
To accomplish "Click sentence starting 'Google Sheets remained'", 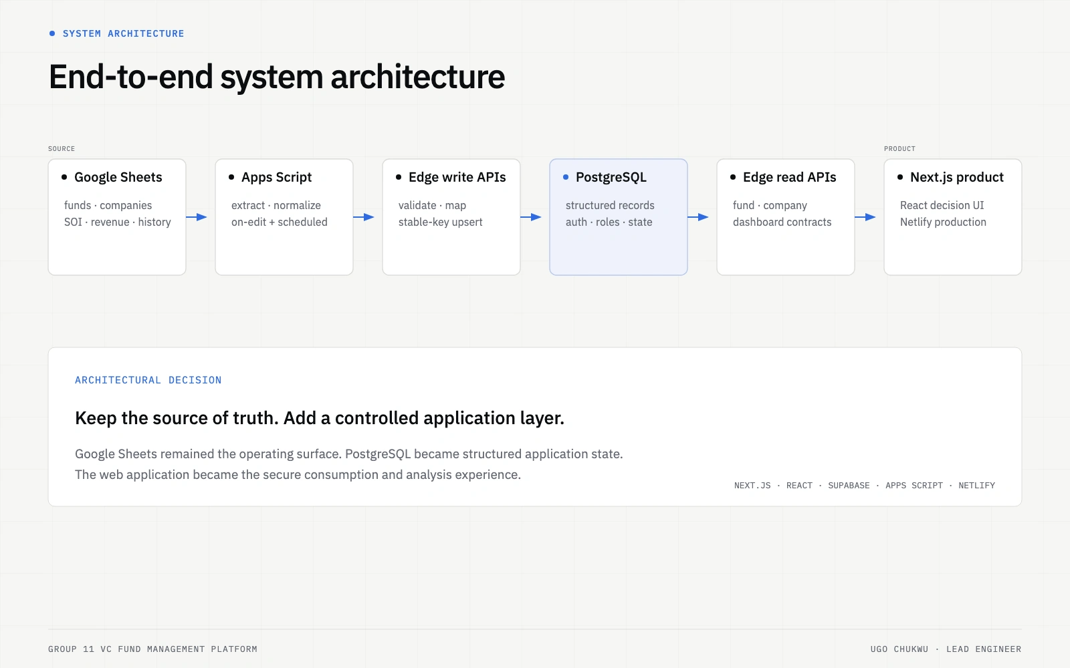I will [348, 454].
